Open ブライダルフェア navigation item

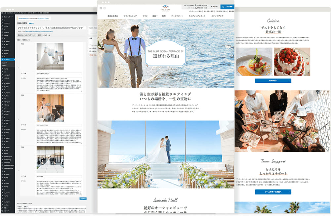click(x=130, y=16)
